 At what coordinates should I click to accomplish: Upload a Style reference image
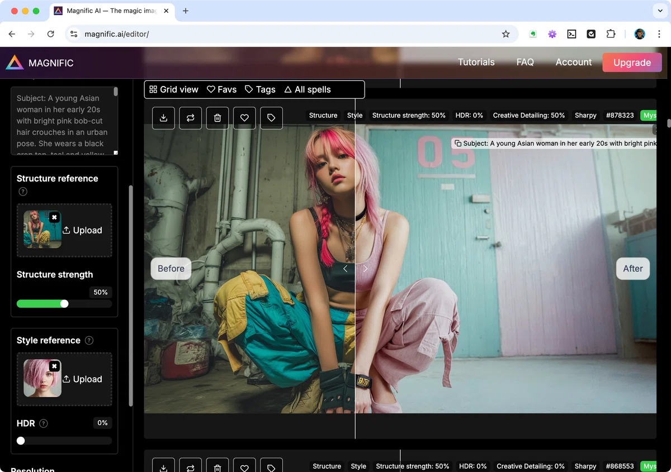point(82,379)
